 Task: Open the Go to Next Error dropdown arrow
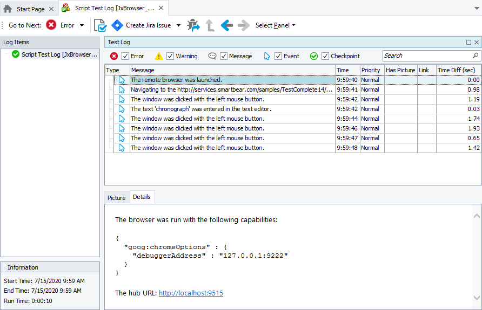tap(82, 25)
